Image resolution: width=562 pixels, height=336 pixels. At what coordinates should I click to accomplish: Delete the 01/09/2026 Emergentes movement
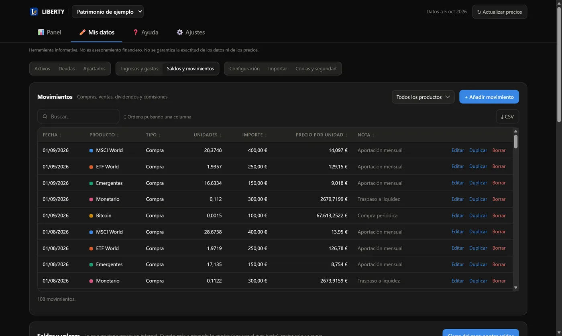499,183
